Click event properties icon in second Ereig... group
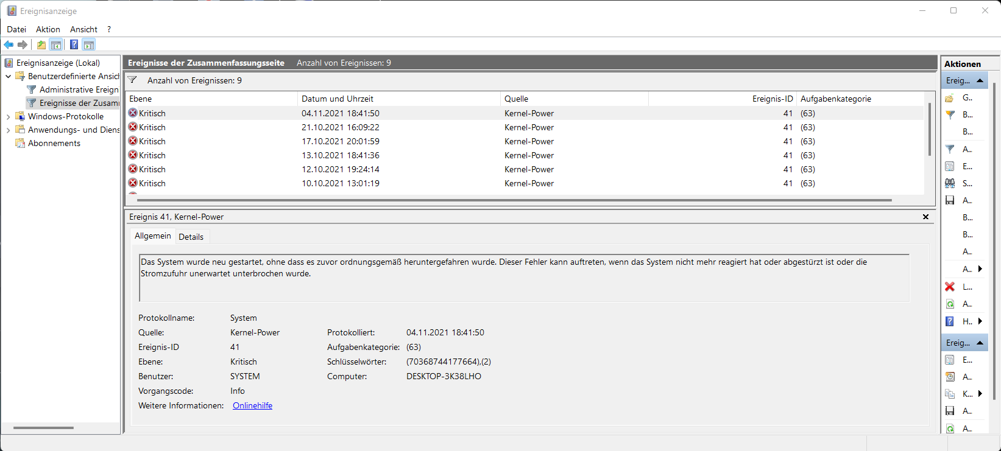Viewport: 1001px width, 451px height. (x=950, y=360)
